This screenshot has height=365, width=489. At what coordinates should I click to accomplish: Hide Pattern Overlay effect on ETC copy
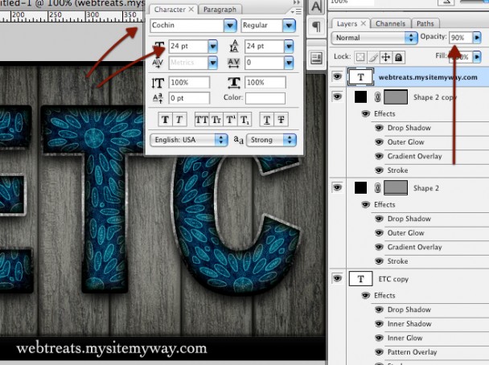(379, 352)
